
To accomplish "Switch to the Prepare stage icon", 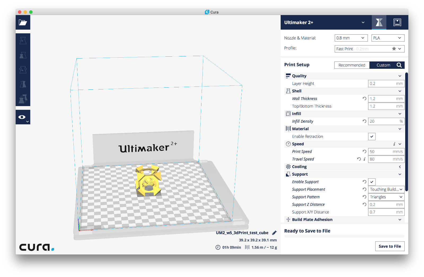I will [379, 22].
